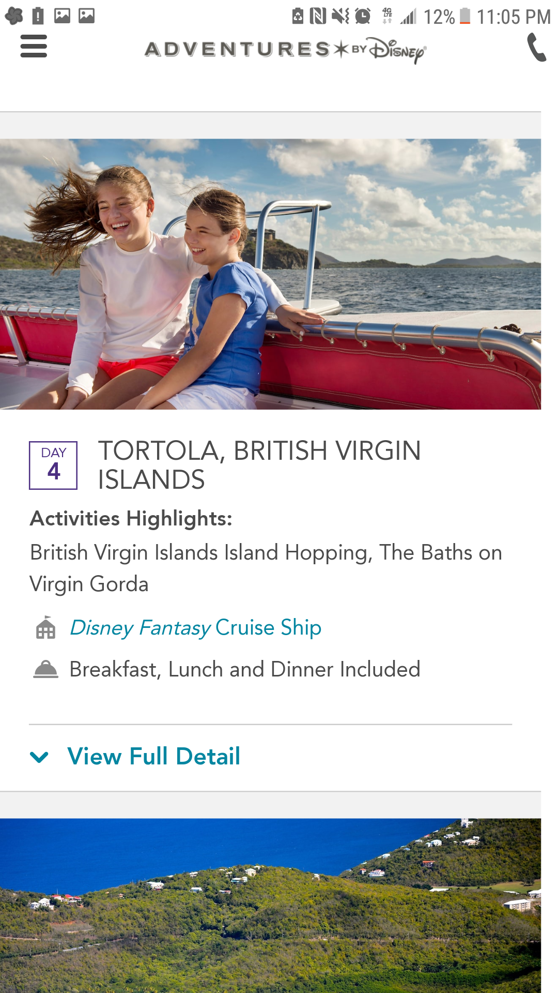Tap the muted sound status icon
The image size is (558, 993).
[340, 17]
